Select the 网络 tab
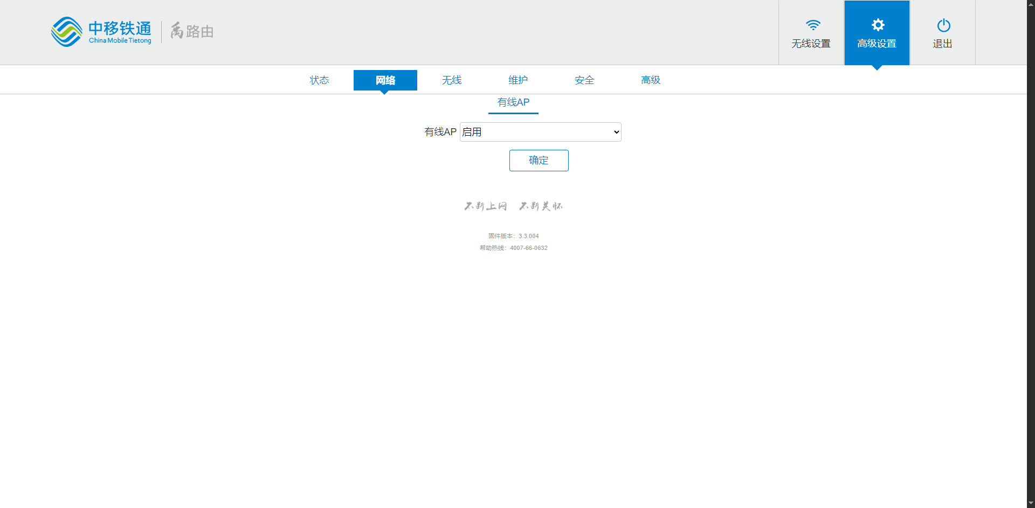Viewport: 1035px width, 508px height. click(385, 80)
